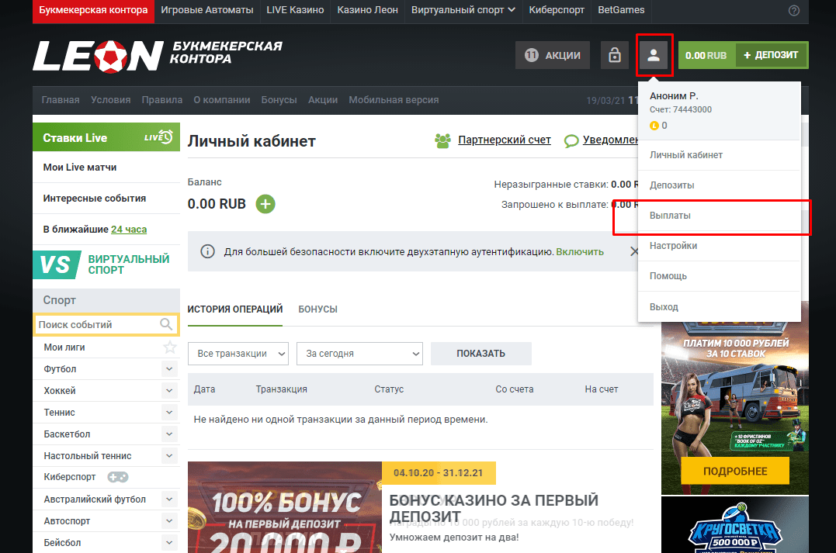Click the Букмекерская контора top tab
Screen dimensions: 836x553
point(93,11)
